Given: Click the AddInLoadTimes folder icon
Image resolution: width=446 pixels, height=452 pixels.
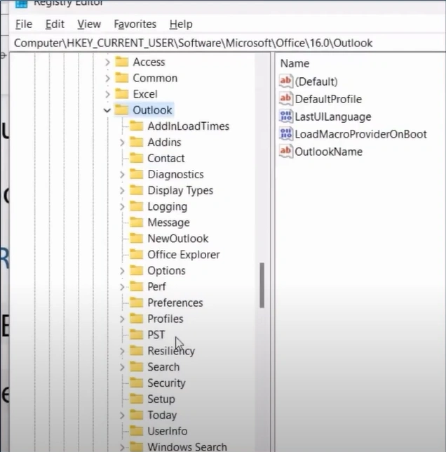Looking at the screenshot, I should (x=136, y=126).
